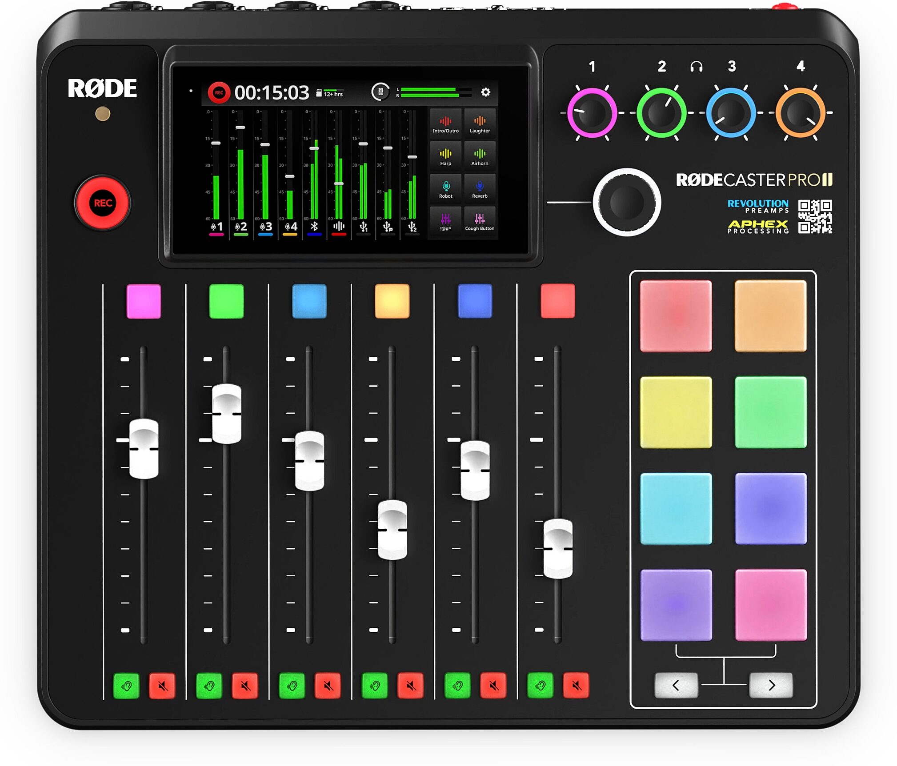The width and height of the screenshot is (897, 766).
Task: Mute the sixth channel with its red mute button
Action: 576,686
